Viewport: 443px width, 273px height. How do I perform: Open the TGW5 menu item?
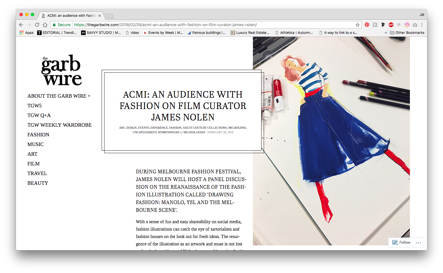[35, 106]
